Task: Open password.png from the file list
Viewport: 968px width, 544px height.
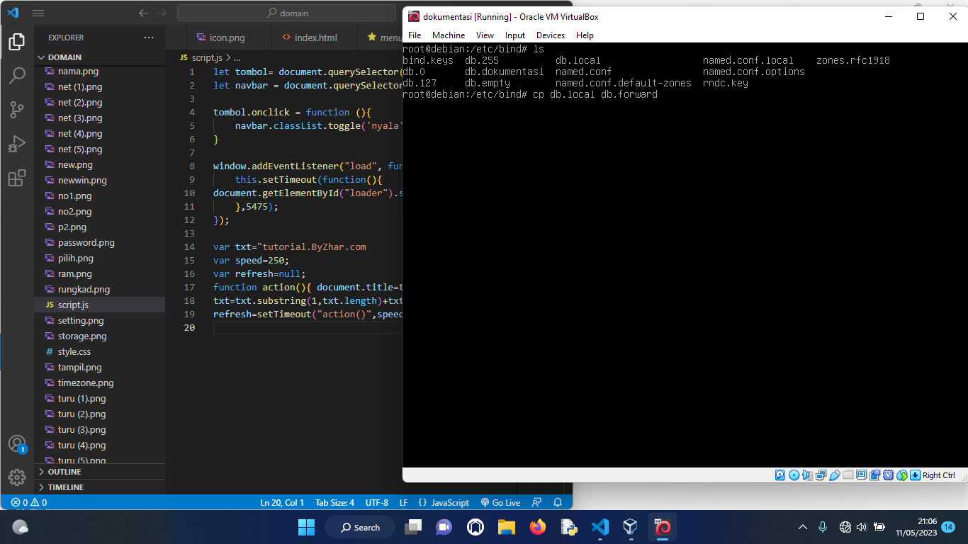Action: click(x=99, y=242)
